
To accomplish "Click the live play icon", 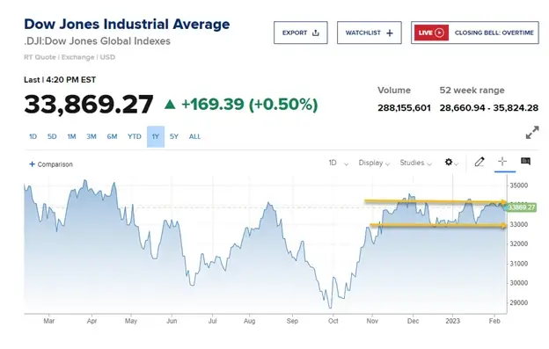I will point(439,33).
